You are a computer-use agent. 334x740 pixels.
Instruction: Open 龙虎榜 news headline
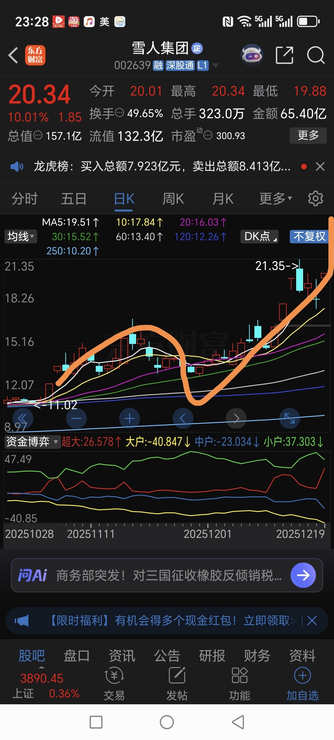(x=162, y=166)
